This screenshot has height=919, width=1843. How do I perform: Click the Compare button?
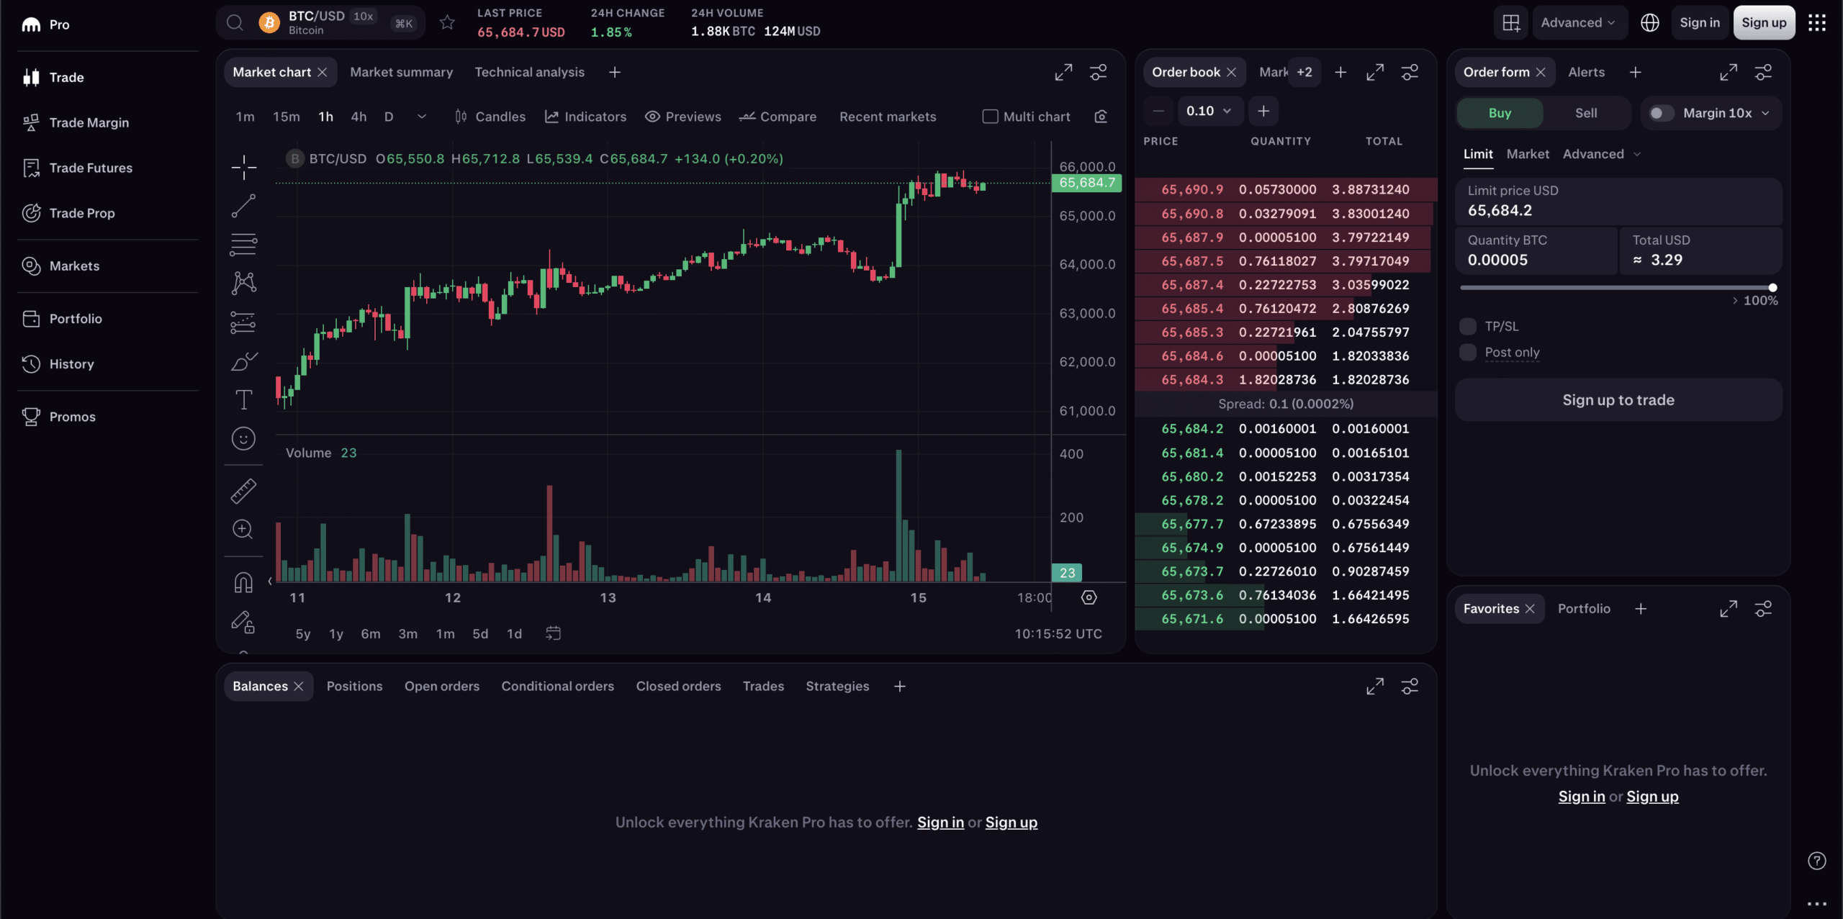778,117
